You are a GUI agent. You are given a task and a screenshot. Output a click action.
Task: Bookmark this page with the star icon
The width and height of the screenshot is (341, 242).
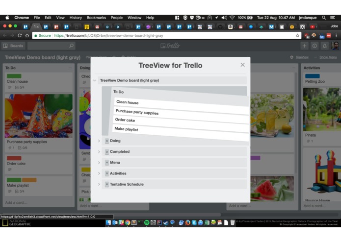pyautogui.click(x=297, y=35)
